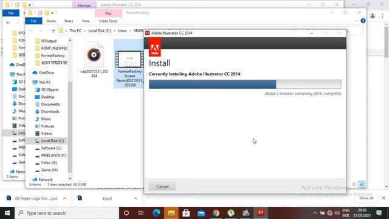
Task: Open File menu in FormatFactory explorer window
Action: [33, 21]
